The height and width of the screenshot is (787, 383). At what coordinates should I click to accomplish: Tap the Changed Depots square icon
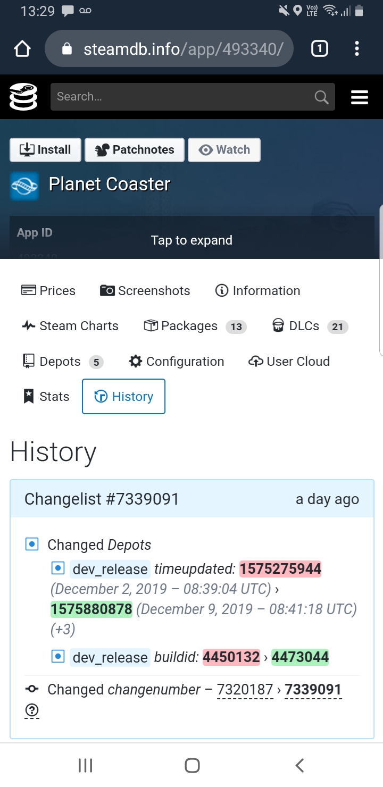click(32, 545)
